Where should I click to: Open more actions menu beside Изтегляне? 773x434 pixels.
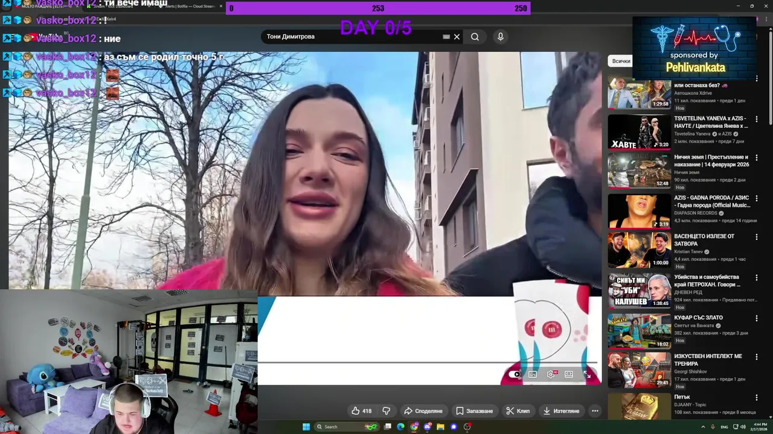click(x=595, y=411)
